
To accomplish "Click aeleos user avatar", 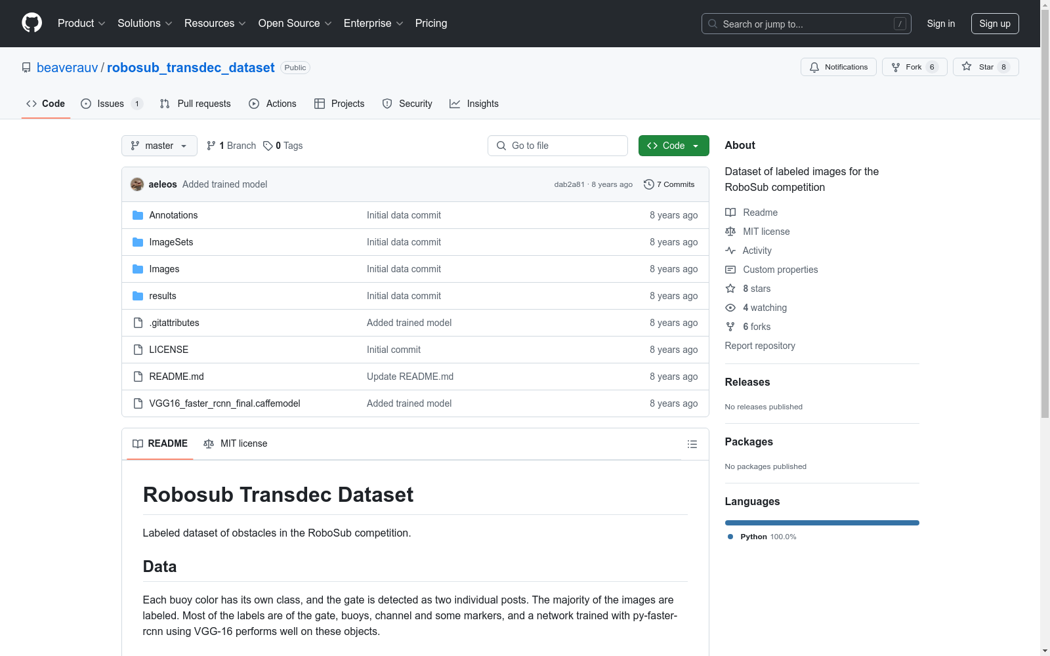I will point(137,184).
